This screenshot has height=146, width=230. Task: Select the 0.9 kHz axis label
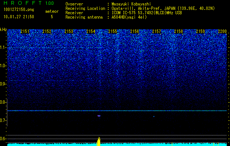coord(3,84)
